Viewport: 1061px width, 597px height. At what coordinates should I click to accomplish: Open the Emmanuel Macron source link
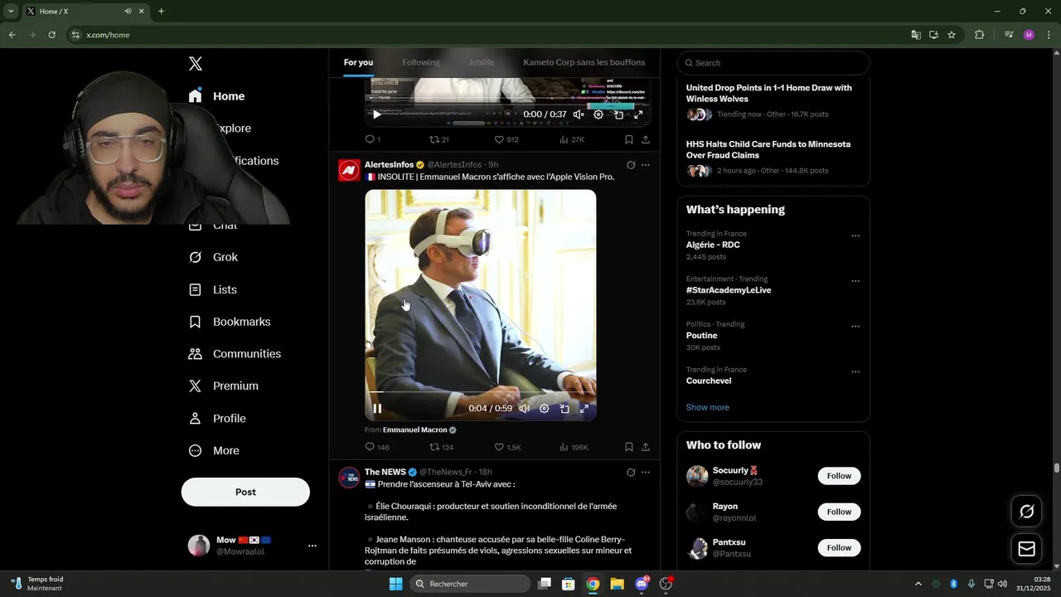tap(419, 430)
